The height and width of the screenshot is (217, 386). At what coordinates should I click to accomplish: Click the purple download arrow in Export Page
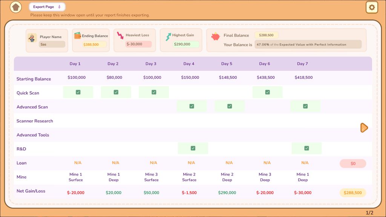59,7
